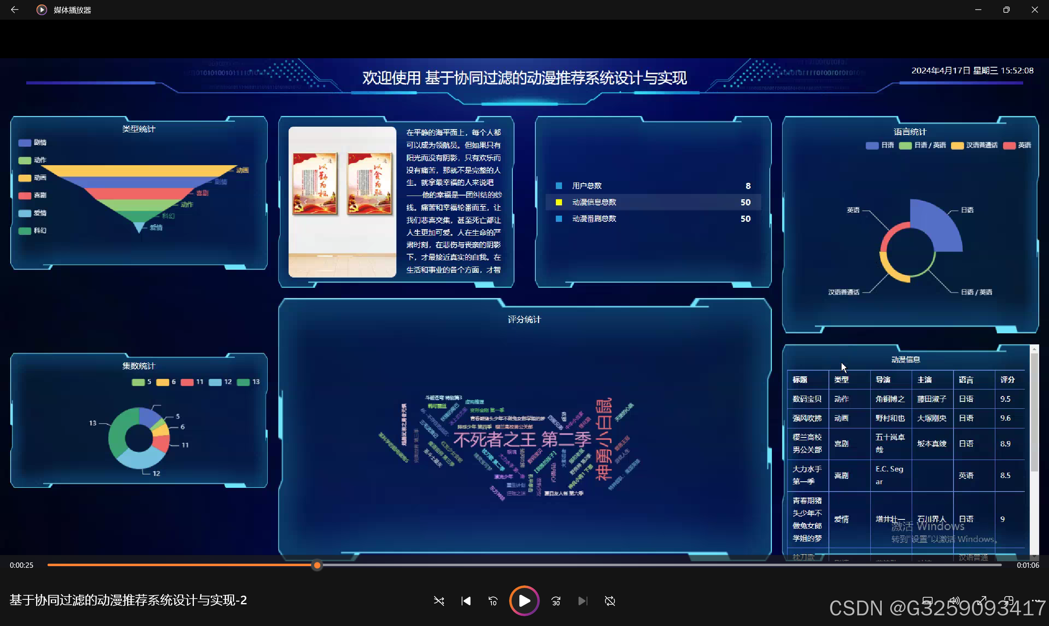Skip forward 30 seconds

(556, 601)
